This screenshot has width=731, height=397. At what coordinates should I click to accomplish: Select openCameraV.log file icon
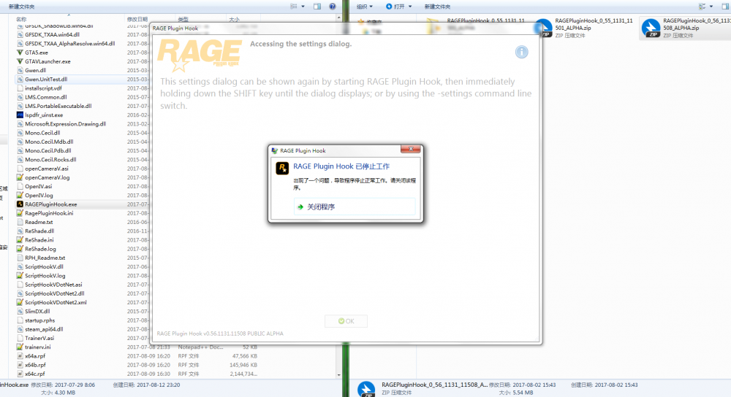click(x=20, y=177)
